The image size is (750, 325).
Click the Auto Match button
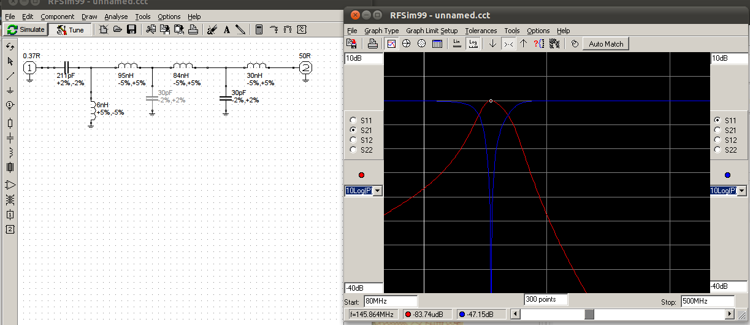(606, 44)
